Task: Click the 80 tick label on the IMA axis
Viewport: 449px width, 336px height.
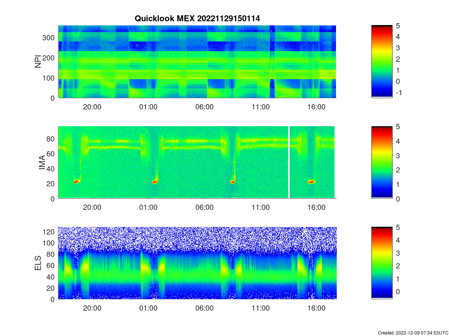Action: 52,139
